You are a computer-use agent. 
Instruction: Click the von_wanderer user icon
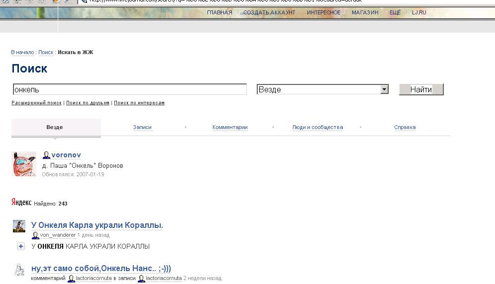tap(35, 235)
